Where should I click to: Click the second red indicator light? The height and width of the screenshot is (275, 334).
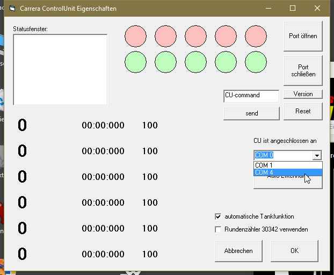(165, 36)
